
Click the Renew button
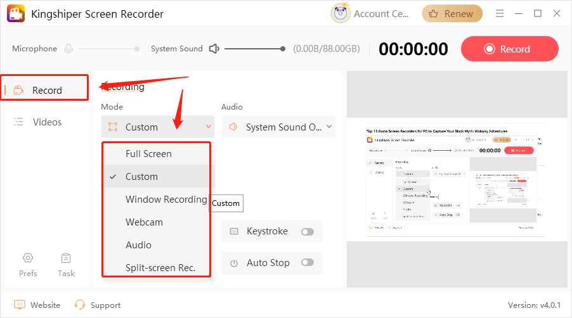452,13
